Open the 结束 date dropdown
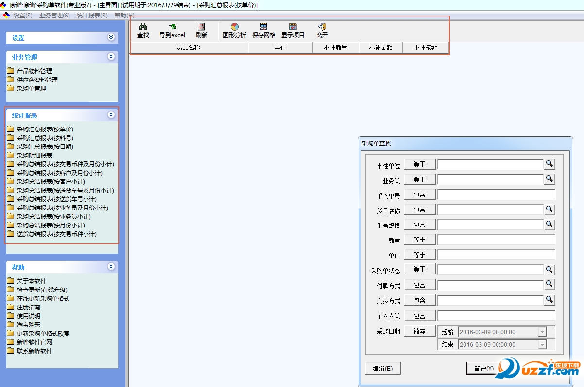The height and width of the screenshot is (387, 584). (542, 345)
